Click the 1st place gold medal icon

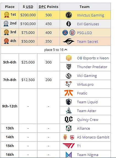(7, 15)
